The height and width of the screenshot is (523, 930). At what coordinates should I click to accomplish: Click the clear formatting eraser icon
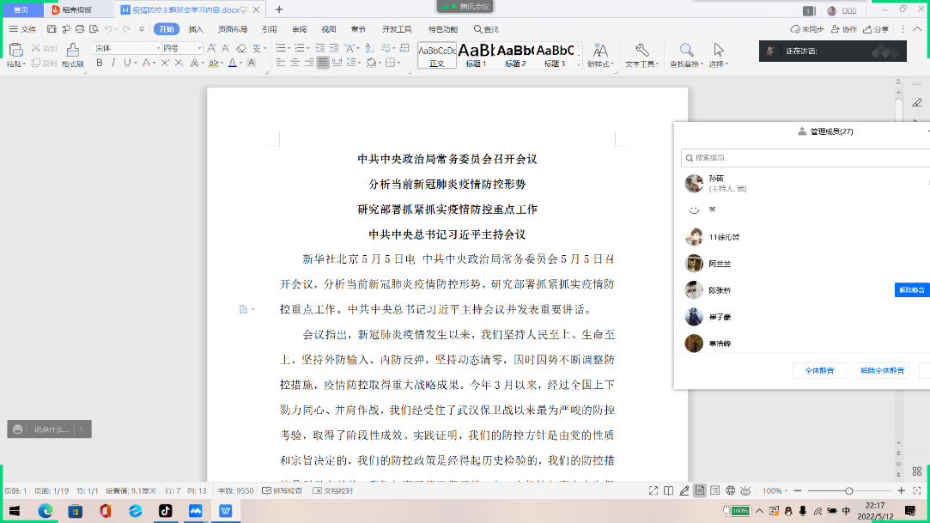point(241,48)
